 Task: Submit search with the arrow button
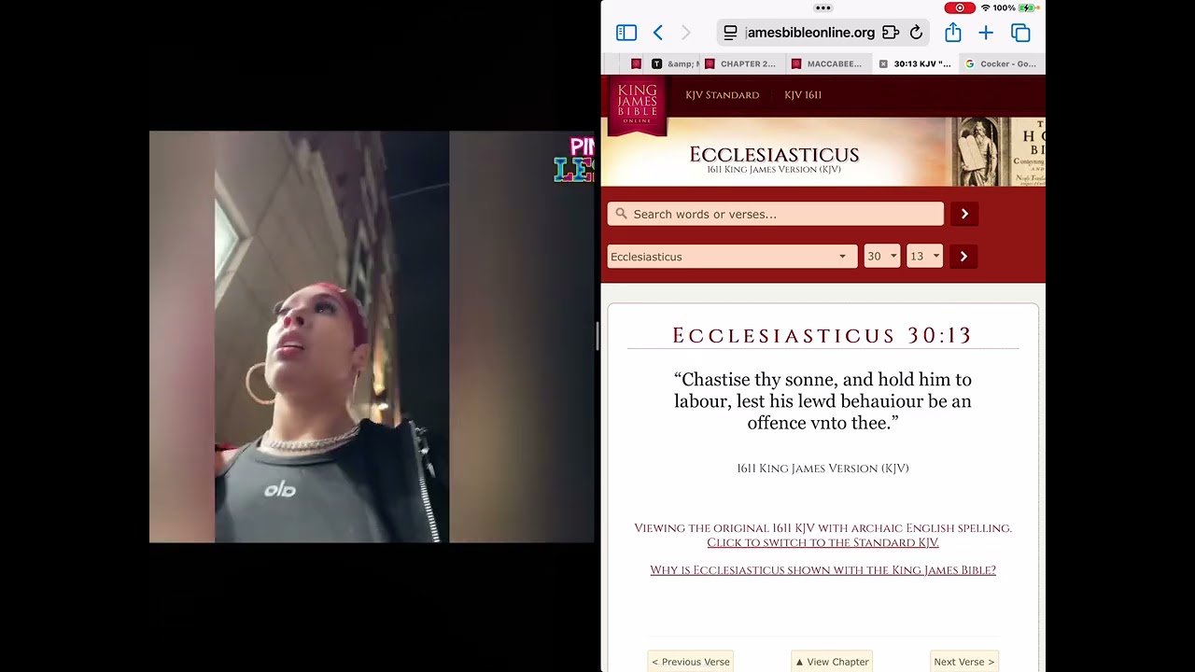click(964, 214)
